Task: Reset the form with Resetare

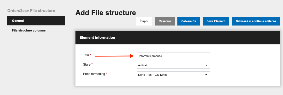Action: coord(165,21)
